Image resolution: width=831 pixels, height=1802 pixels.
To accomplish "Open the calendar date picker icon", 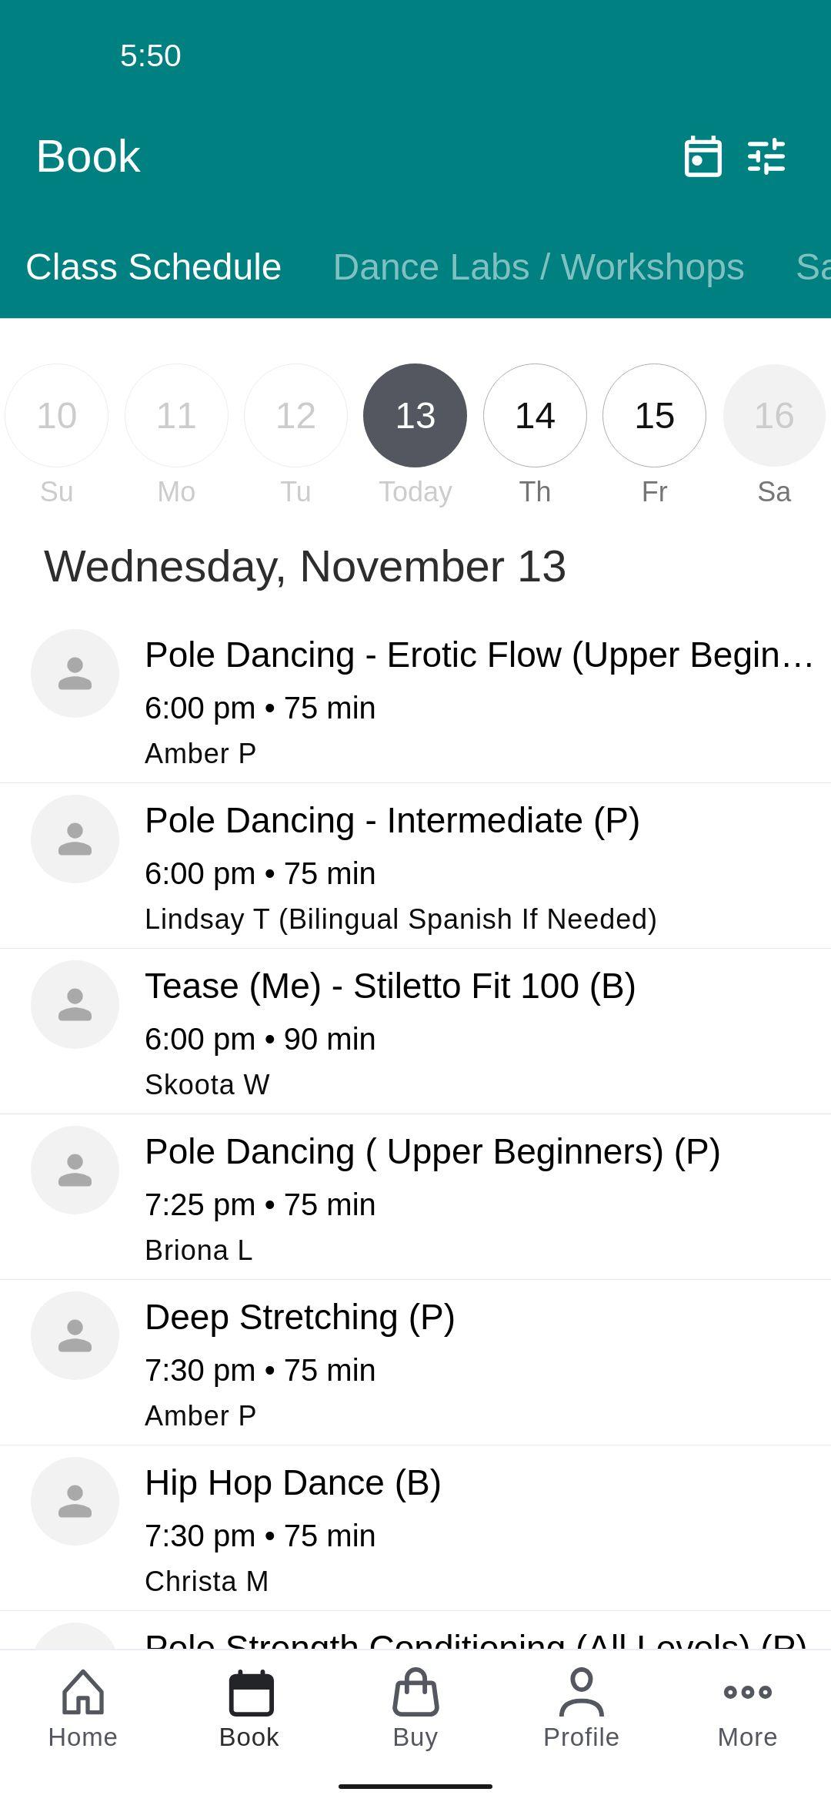I will point(703,156).
